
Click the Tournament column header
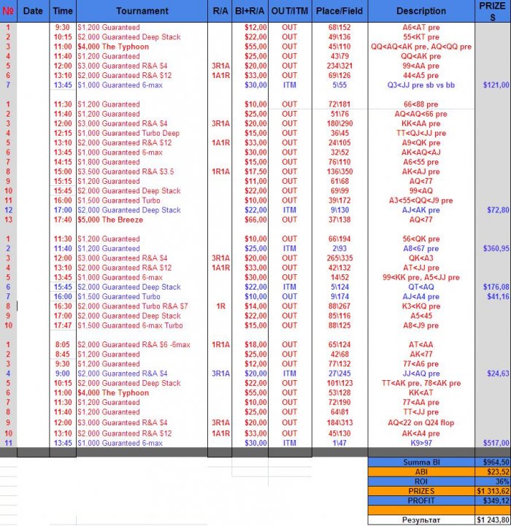point(142,11)
